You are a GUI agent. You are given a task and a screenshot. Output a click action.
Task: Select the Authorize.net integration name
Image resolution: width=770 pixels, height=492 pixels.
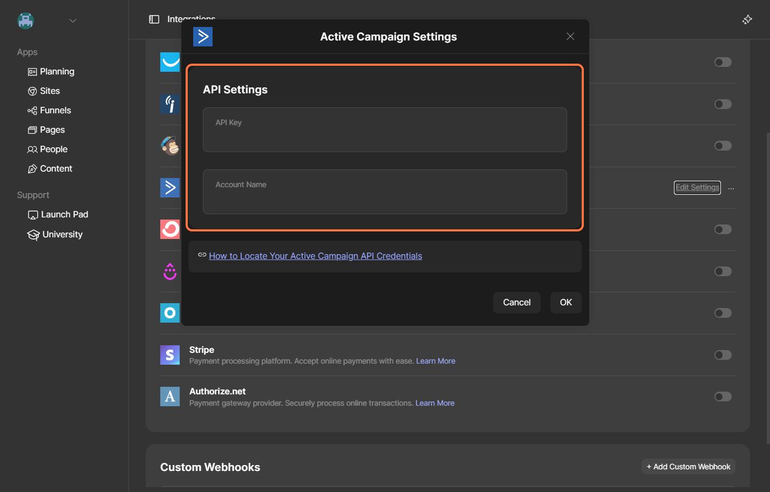217,391
